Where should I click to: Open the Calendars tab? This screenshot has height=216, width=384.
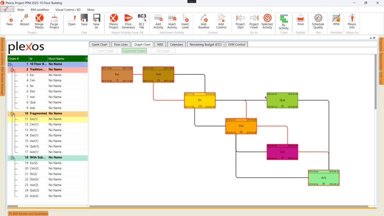click(x=176, y=44)
